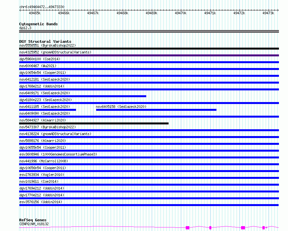The height and width of the screenshot is (231, 288).
Task: Open variant nsv5844927 (Almarri2020) label
Action: (43, 120)
